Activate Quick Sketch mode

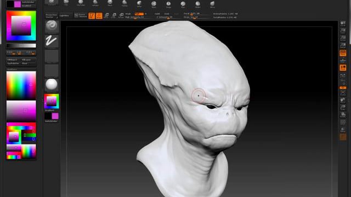point(81,16)
